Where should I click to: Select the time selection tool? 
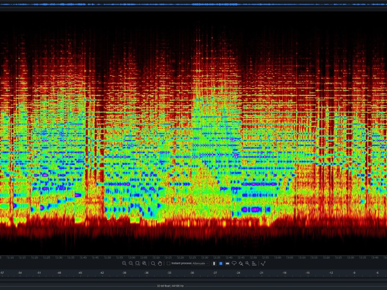pyautogui.click(x=214, y=263)
